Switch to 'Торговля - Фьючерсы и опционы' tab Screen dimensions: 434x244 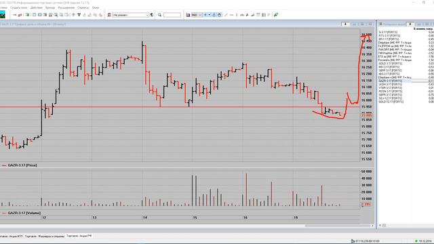[45, 237]
